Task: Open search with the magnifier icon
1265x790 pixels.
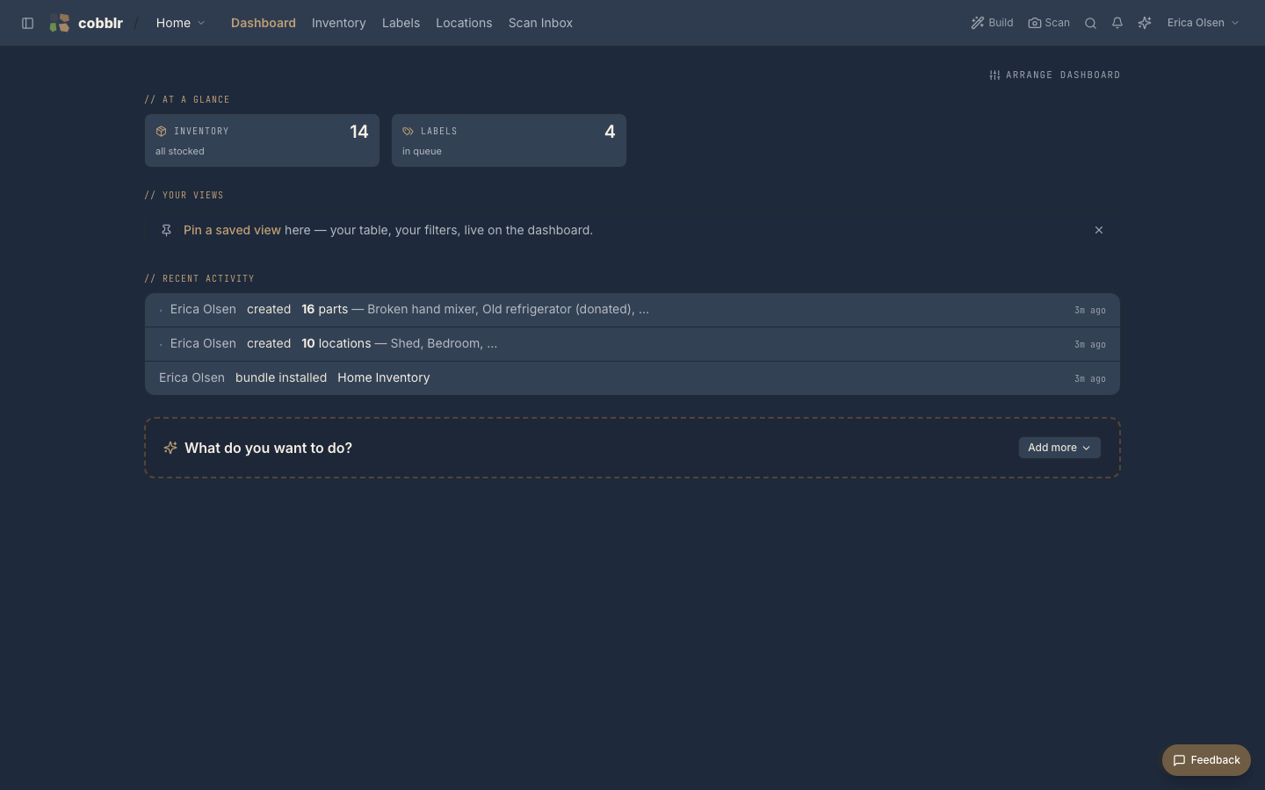Action: (1090, 23)
